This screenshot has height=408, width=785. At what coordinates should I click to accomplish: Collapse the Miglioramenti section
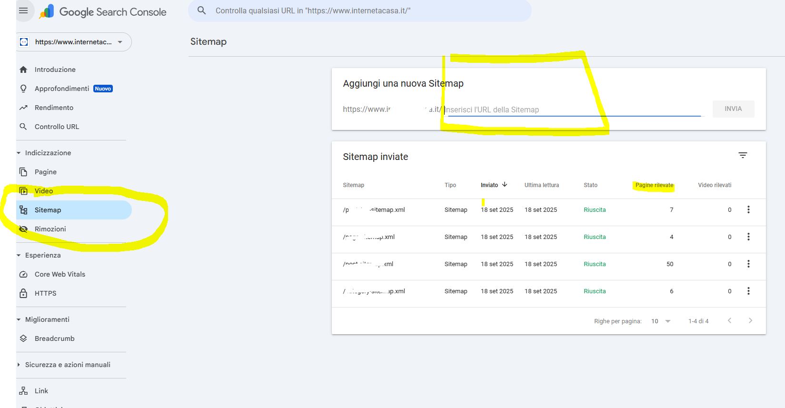pos(43,319)
